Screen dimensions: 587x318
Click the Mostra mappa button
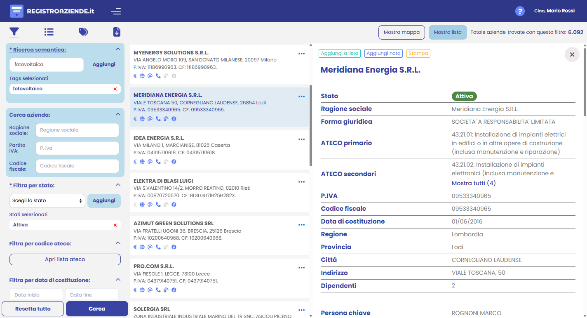coord(402,32)
